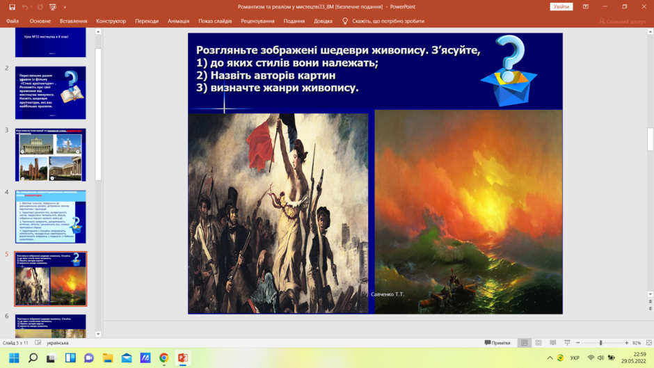
Task: Open File Explorer from the taskbar
Action: (108, 358)
